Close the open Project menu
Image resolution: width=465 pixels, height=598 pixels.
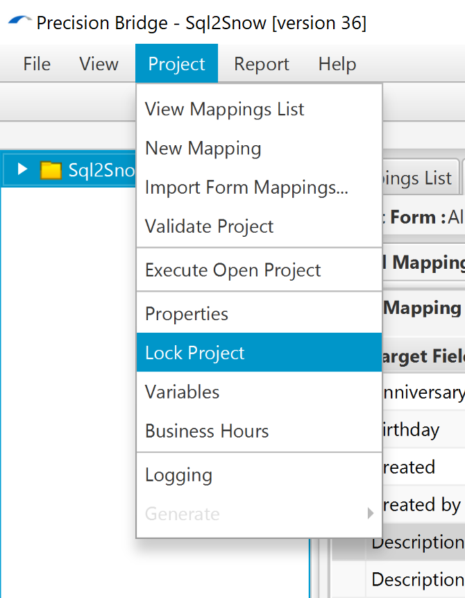pyautogui.click(x=176, y=64)
